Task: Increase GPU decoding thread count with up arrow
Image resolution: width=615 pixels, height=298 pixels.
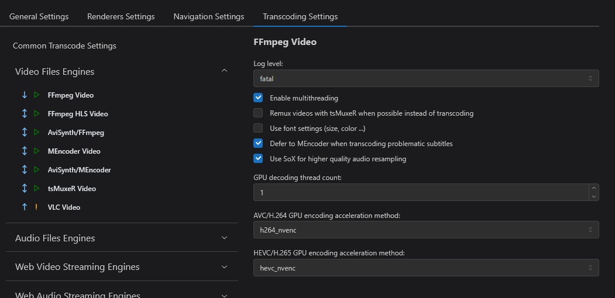Action: click(594, 188)
